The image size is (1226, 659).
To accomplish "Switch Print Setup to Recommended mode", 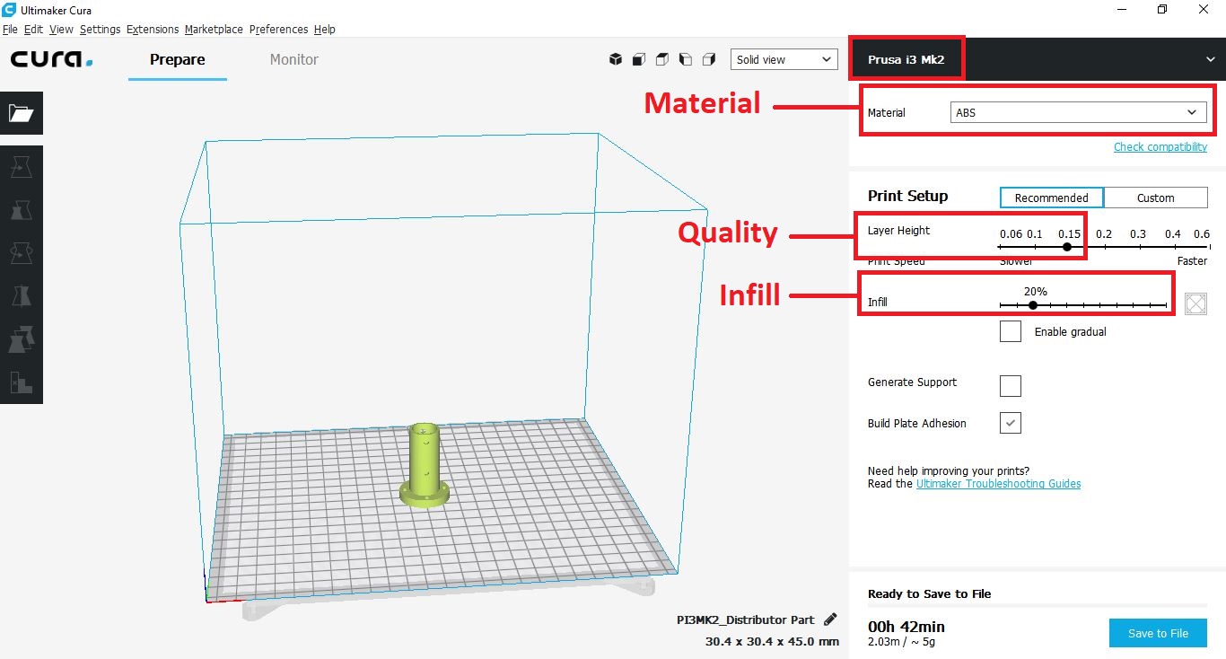I will 1052,198.
